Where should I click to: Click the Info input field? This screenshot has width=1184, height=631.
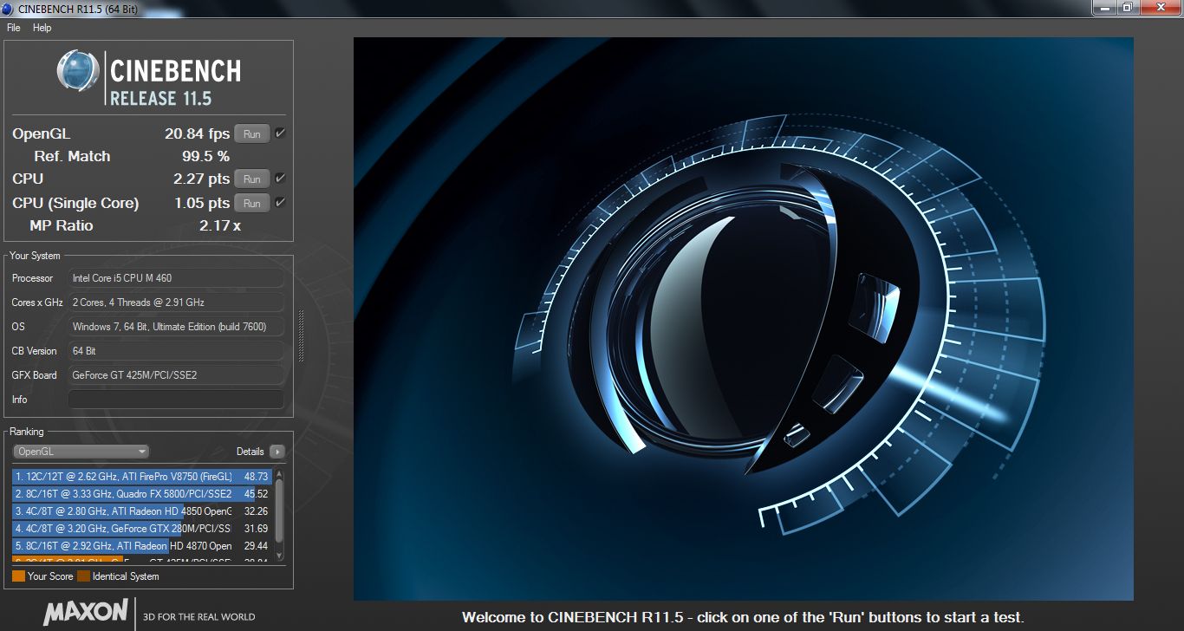pyautogui.click(x=176, y=400)
